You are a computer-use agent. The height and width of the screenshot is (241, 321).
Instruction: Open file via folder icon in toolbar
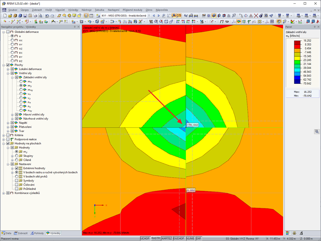coord(10,16)
